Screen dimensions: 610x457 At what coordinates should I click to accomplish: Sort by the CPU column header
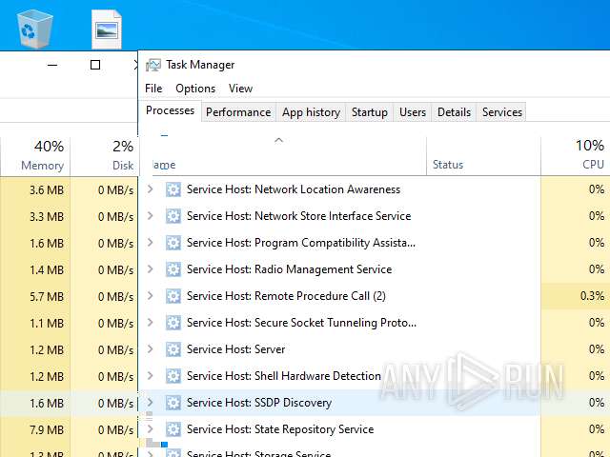coord(576,155)
